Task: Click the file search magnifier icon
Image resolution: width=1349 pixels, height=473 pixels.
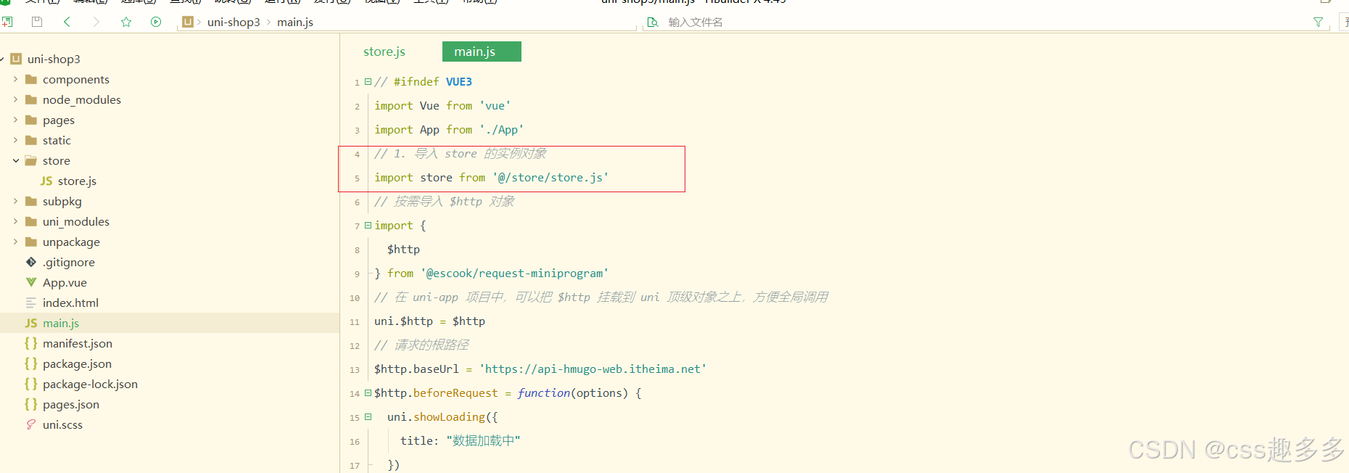Action: (x=653, y=22)
